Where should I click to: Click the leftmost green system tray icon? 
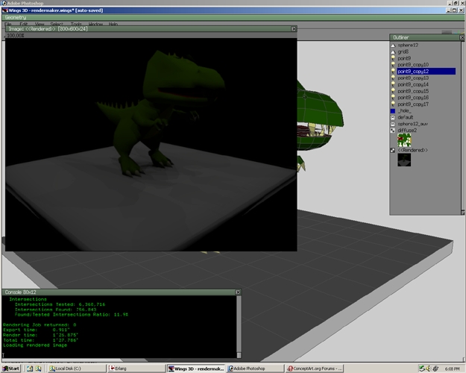422,369
